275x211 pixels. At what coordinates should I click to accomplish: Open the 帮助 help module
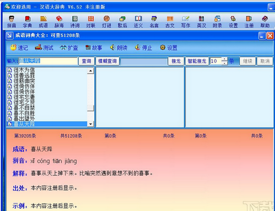coord(265,22)
